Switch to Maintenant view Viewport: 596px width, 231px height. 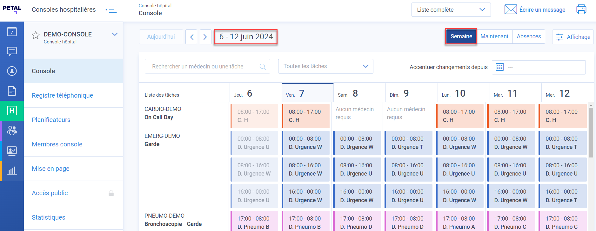[x=494, y=36]
